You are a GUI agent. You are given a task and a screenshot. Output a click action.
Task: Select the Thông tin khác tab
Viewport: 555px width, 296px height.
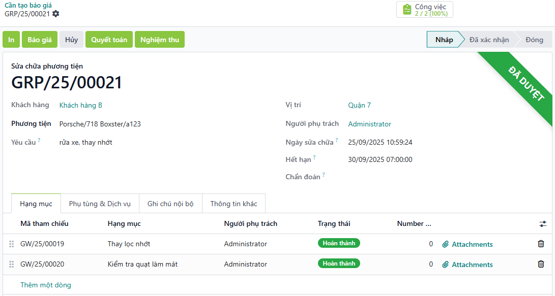coord(233,204)
